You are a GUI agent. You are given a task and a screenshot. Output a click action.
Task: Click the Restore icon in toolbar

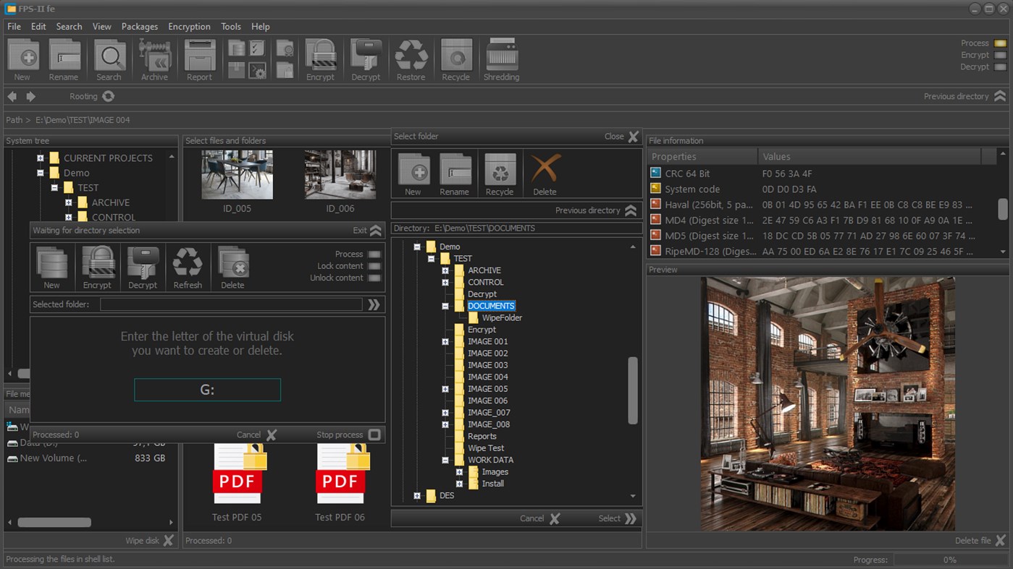411,56
